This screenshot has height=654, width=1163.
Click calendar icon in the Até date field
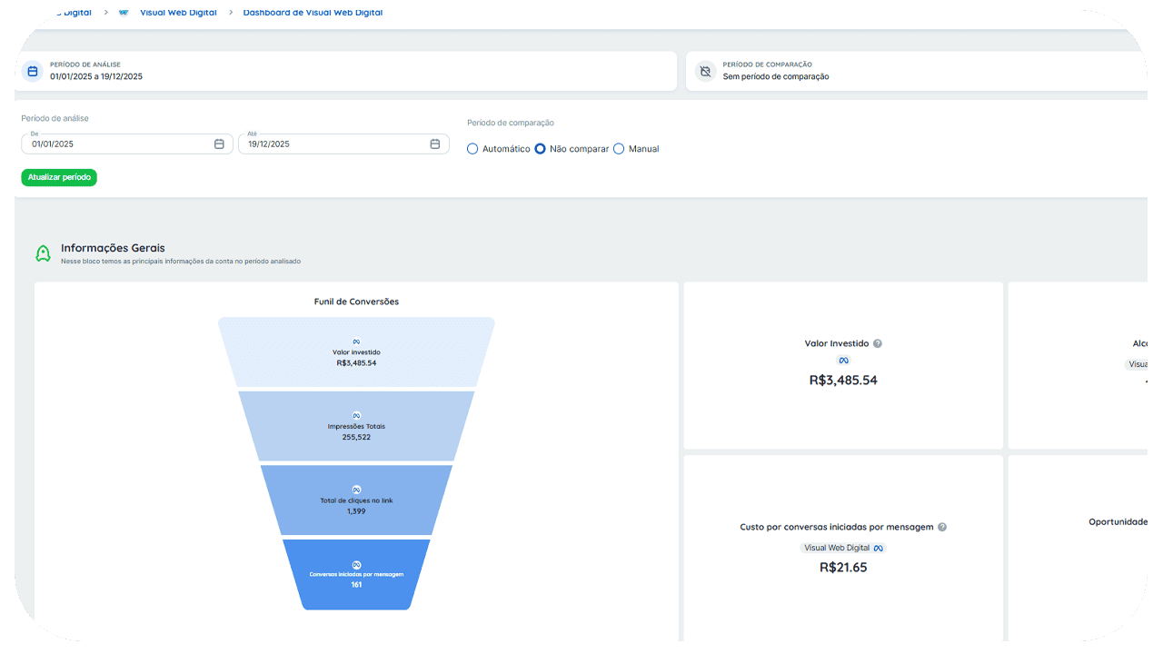[434, 144]
